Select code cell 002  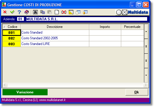point(12,38)
